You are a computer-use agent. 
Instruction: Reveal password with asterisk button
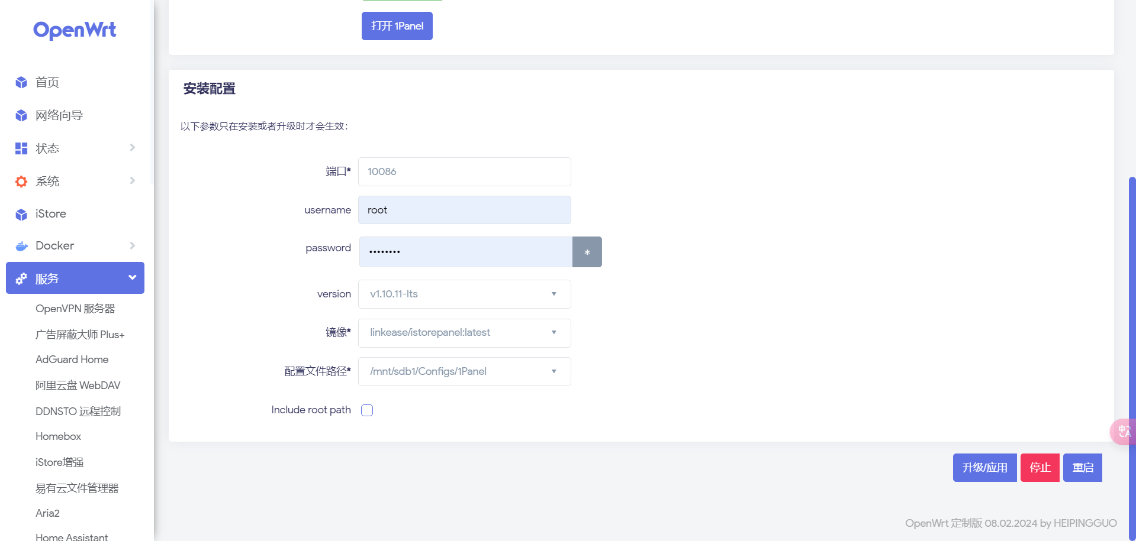pyautogui.click(x=587, y=252)
